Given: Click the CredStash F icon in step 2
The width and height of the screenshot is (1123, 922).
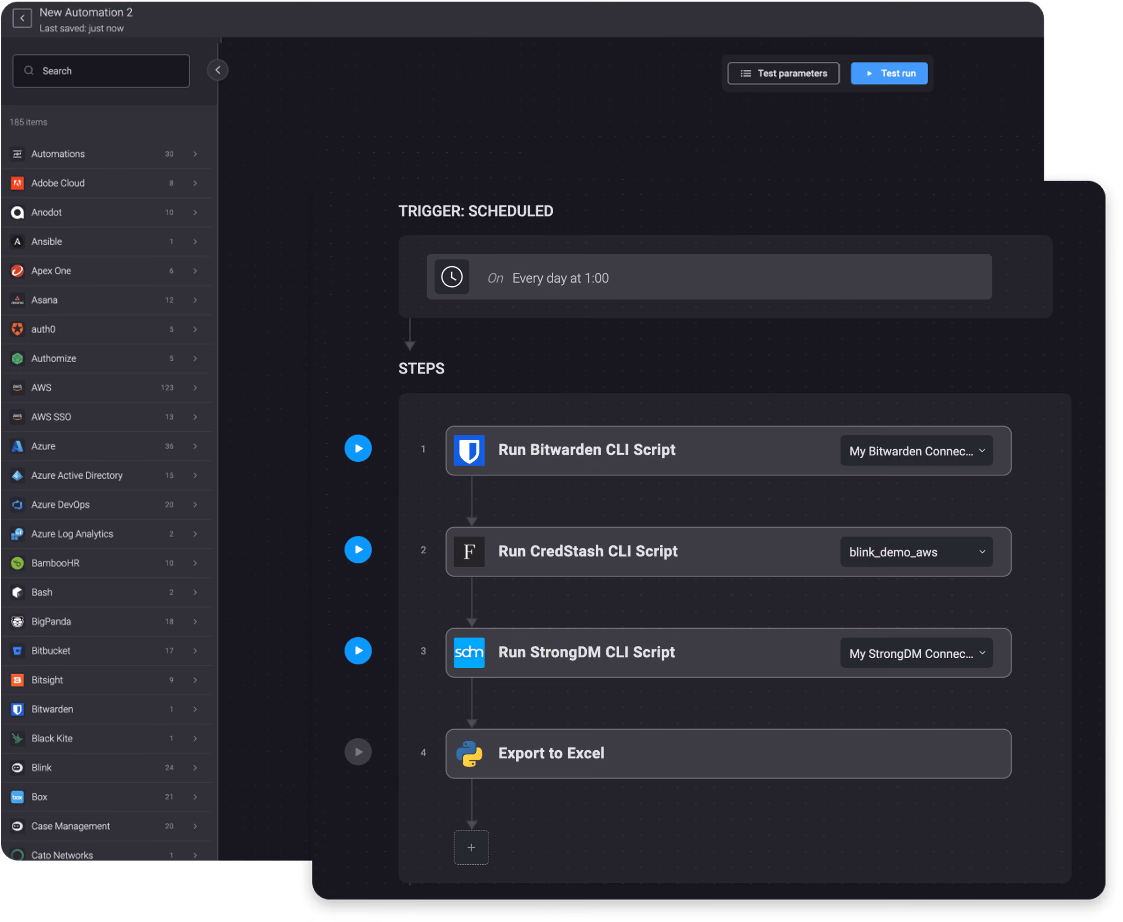Looking at the screenshot, I should click(470, 552).
